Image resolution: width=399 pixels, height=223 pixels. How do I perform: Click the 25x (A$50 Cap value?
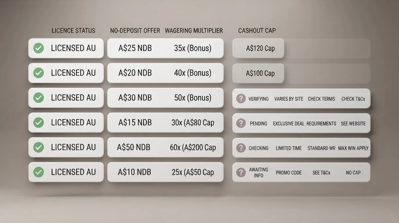click(x=193, y=172)
